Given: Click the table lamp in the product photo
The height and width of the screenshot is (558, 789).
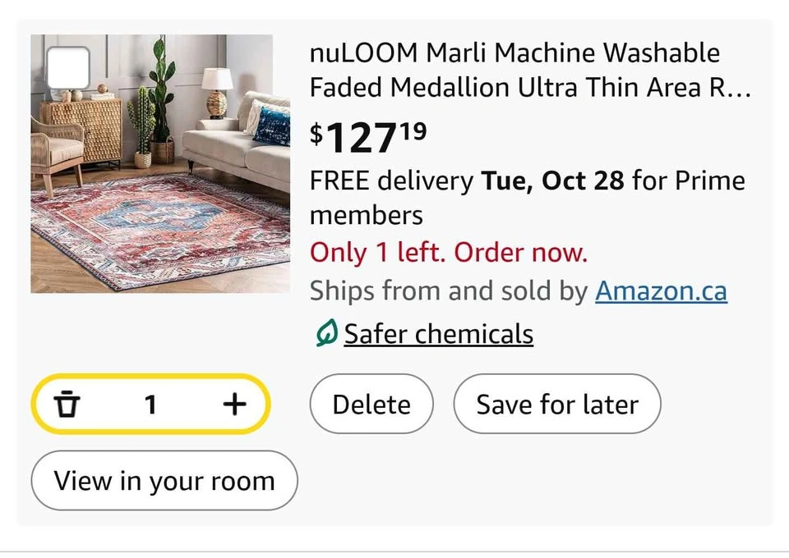Looking at the screenshot, I should pos(217,92).
